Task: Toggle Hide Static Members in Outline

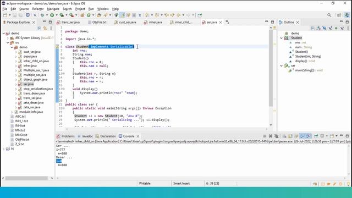Action: 330,28
